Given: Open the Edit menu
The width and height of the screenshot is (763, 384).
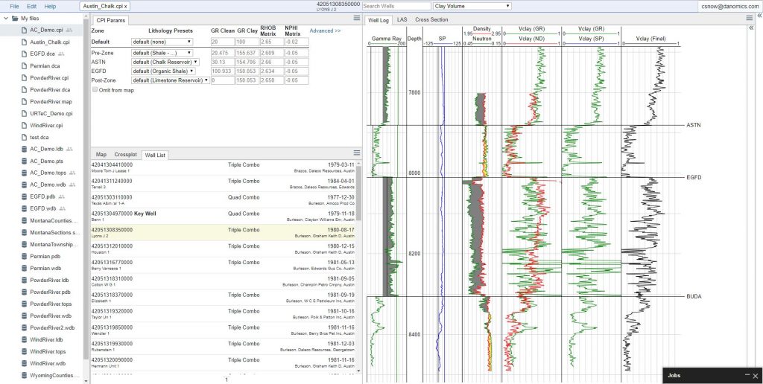Looking at the screenshot, I should [x=31, y=6].
